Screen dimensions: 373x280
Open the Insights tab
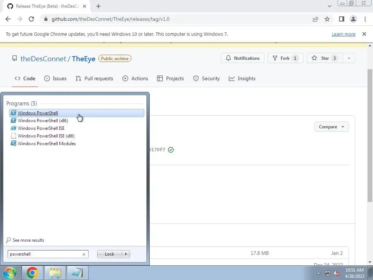(242, 79)
